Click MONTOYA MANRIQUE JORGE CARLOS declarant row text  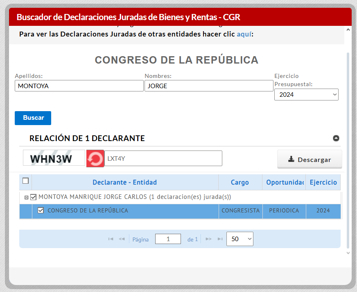tap(135, 197)
